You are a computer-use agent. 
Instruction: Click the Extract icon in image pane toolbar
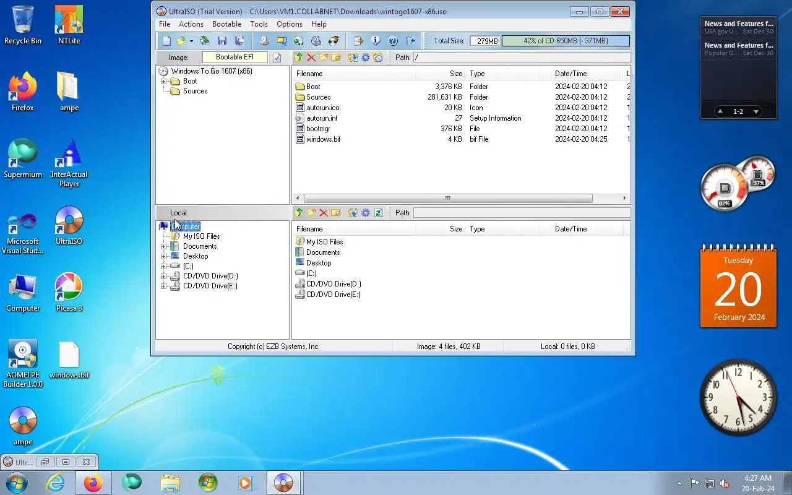point(353,58)
